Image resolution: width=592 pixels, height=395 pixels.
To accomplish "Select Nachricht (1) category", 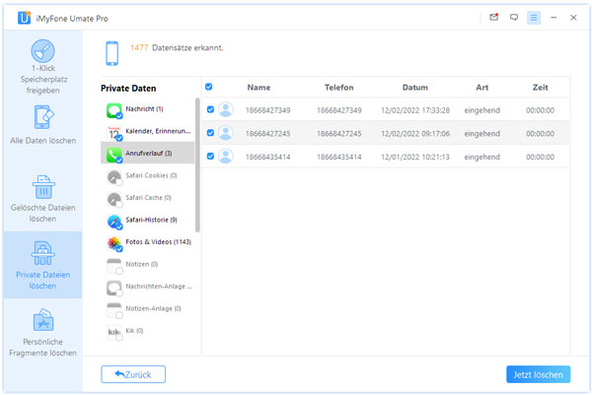I will pyautogui.click(x=144, y=108).
